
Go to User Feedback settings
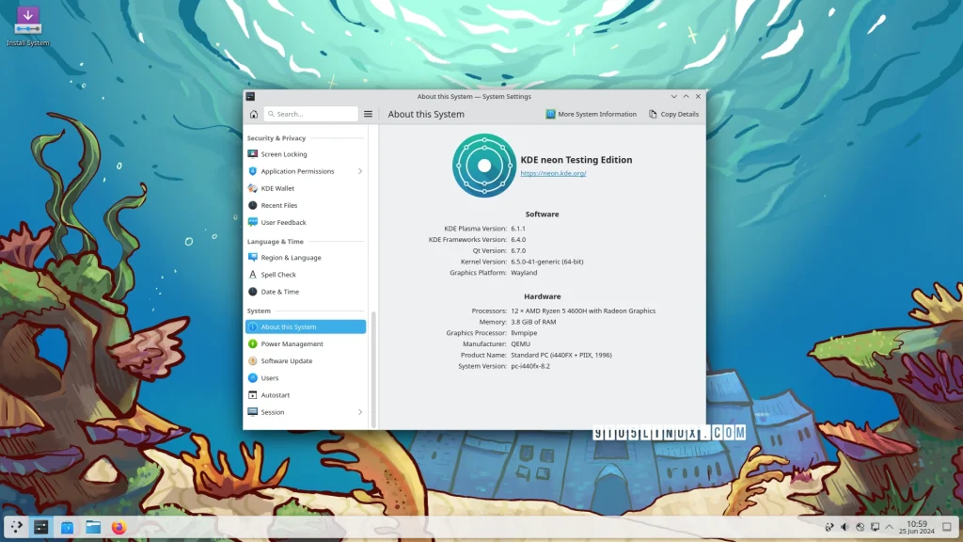coord(283,222)
